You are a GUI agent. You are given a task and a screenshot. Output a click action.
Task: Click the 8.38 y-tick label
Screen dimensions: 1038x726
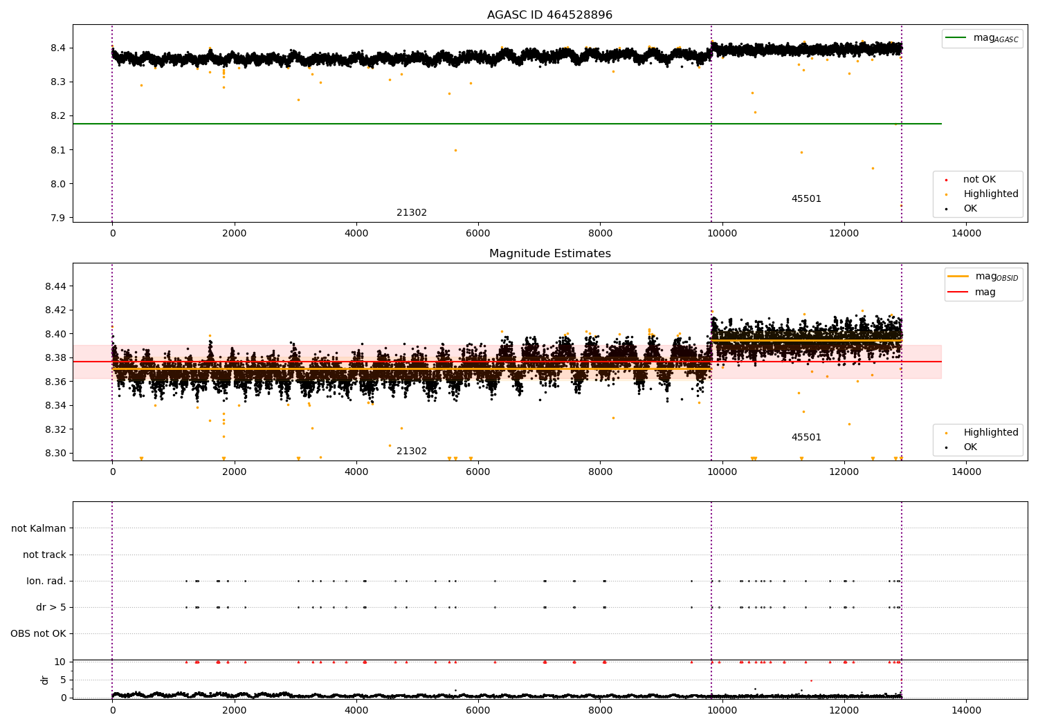[56, 357]
